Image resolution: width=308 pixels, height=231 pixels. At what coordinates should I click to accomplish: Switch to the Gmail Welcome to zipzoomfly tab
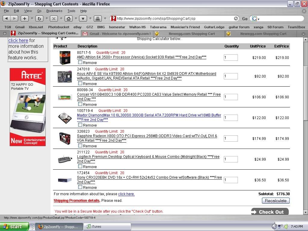[117, 34]
